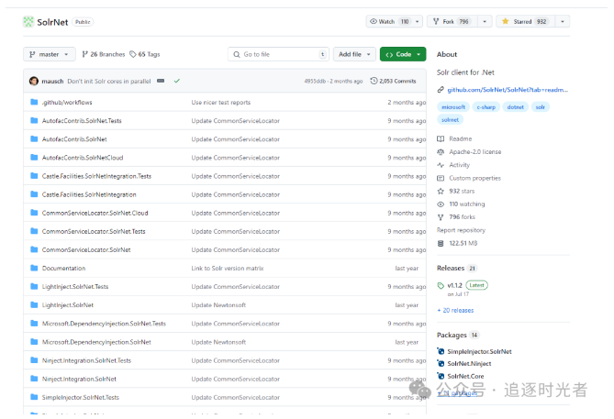
Task: Click the green commit status check mark
Action: click(177, 81)
